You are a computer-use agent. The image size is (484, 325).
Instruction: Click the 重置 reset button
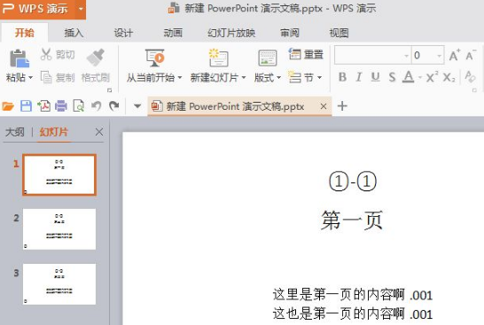click(306, 55)
